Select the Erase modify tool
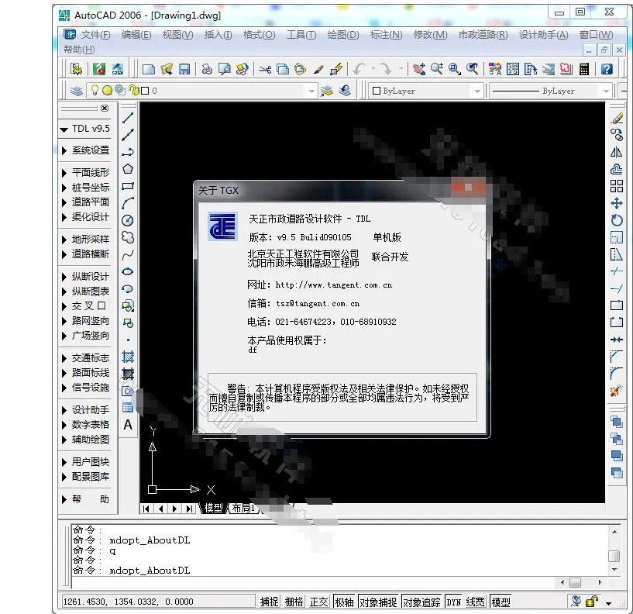The height and width of the screenshot is (614, 633). [x=617, y=118]
